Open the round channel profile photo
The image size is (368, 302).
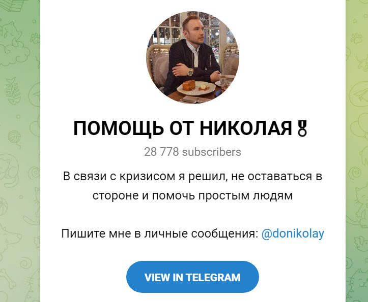point(193,57)
